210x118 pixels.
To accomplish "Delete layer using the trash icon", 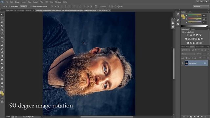I will (205, 117).
